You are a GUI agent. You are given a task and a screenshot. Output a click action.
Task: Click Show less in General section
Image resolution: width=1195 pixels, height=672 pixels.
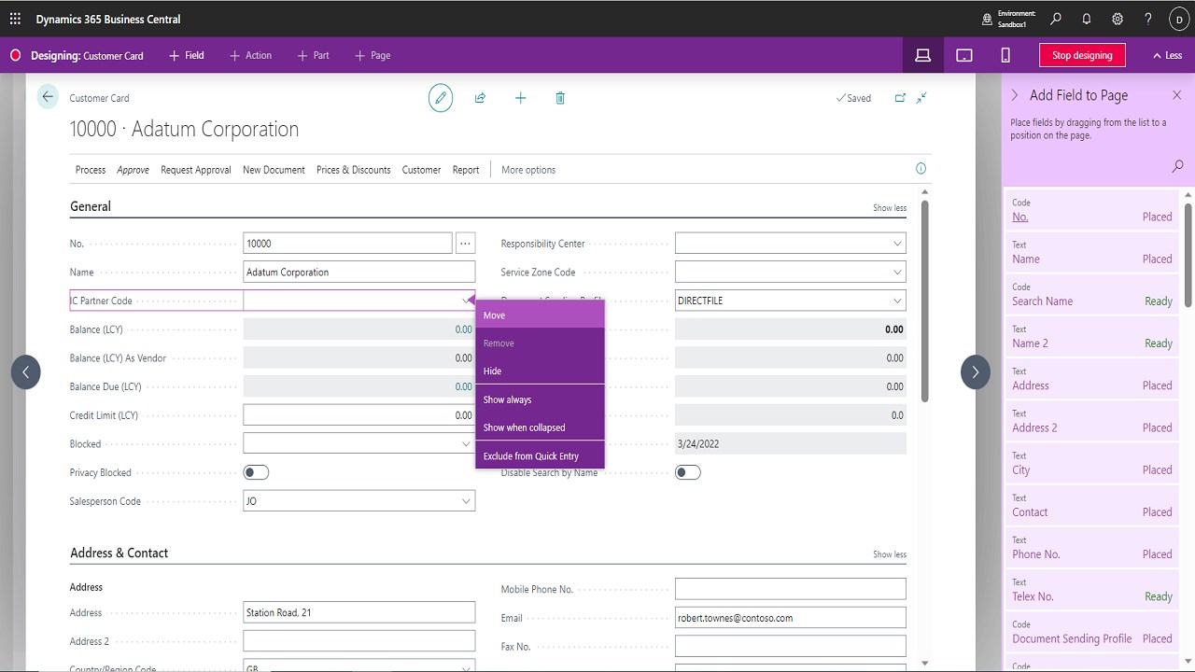[x=890, y=207]
